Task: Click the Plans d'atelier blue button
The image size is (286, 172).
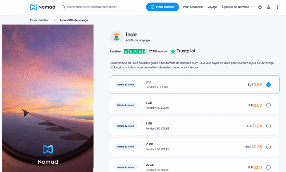Action: tap(162, 7)
